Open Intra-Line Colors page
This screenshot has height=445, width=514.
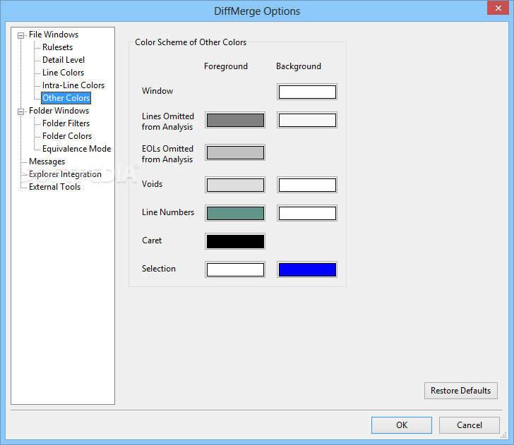pyautogui.click(x=73, y=85)
